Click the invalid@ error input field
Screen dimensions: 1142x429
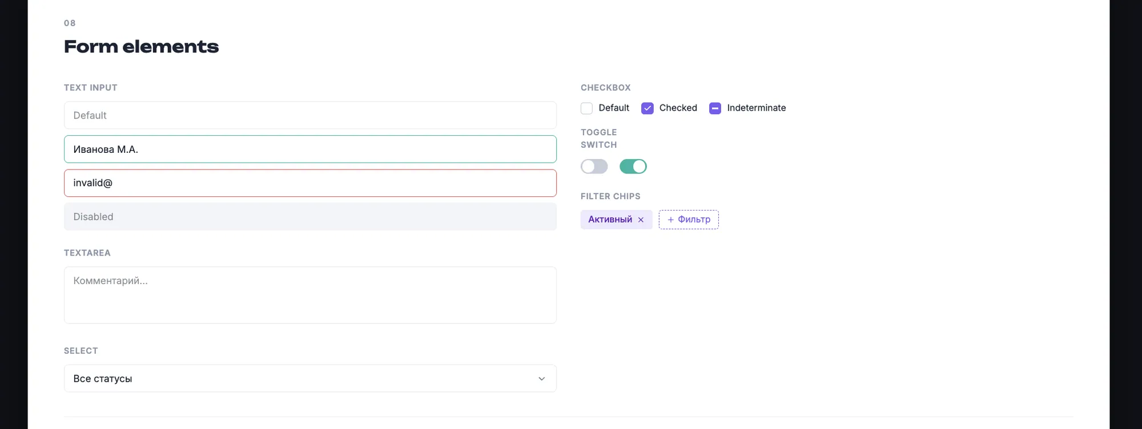(x=310, y=183)
